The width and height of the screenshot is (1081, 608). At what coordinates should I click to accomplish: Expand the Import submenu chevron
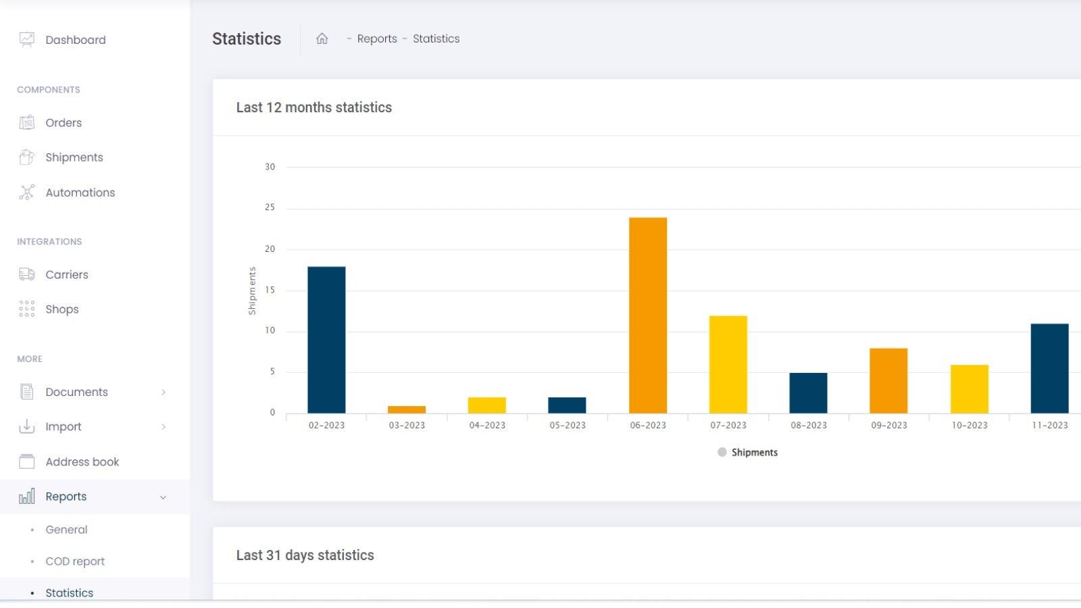click(164, 427)
